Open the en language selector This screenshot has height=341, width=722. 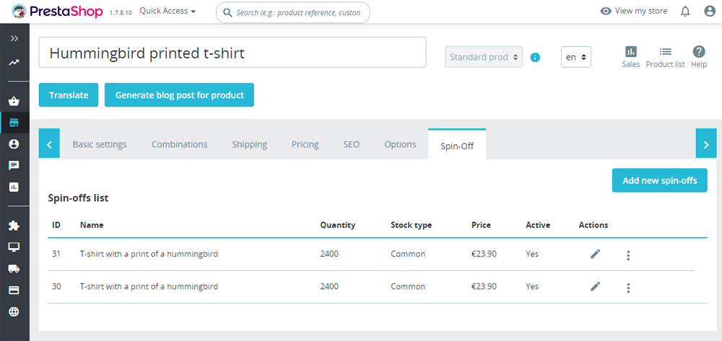click(x=575, y=57)
